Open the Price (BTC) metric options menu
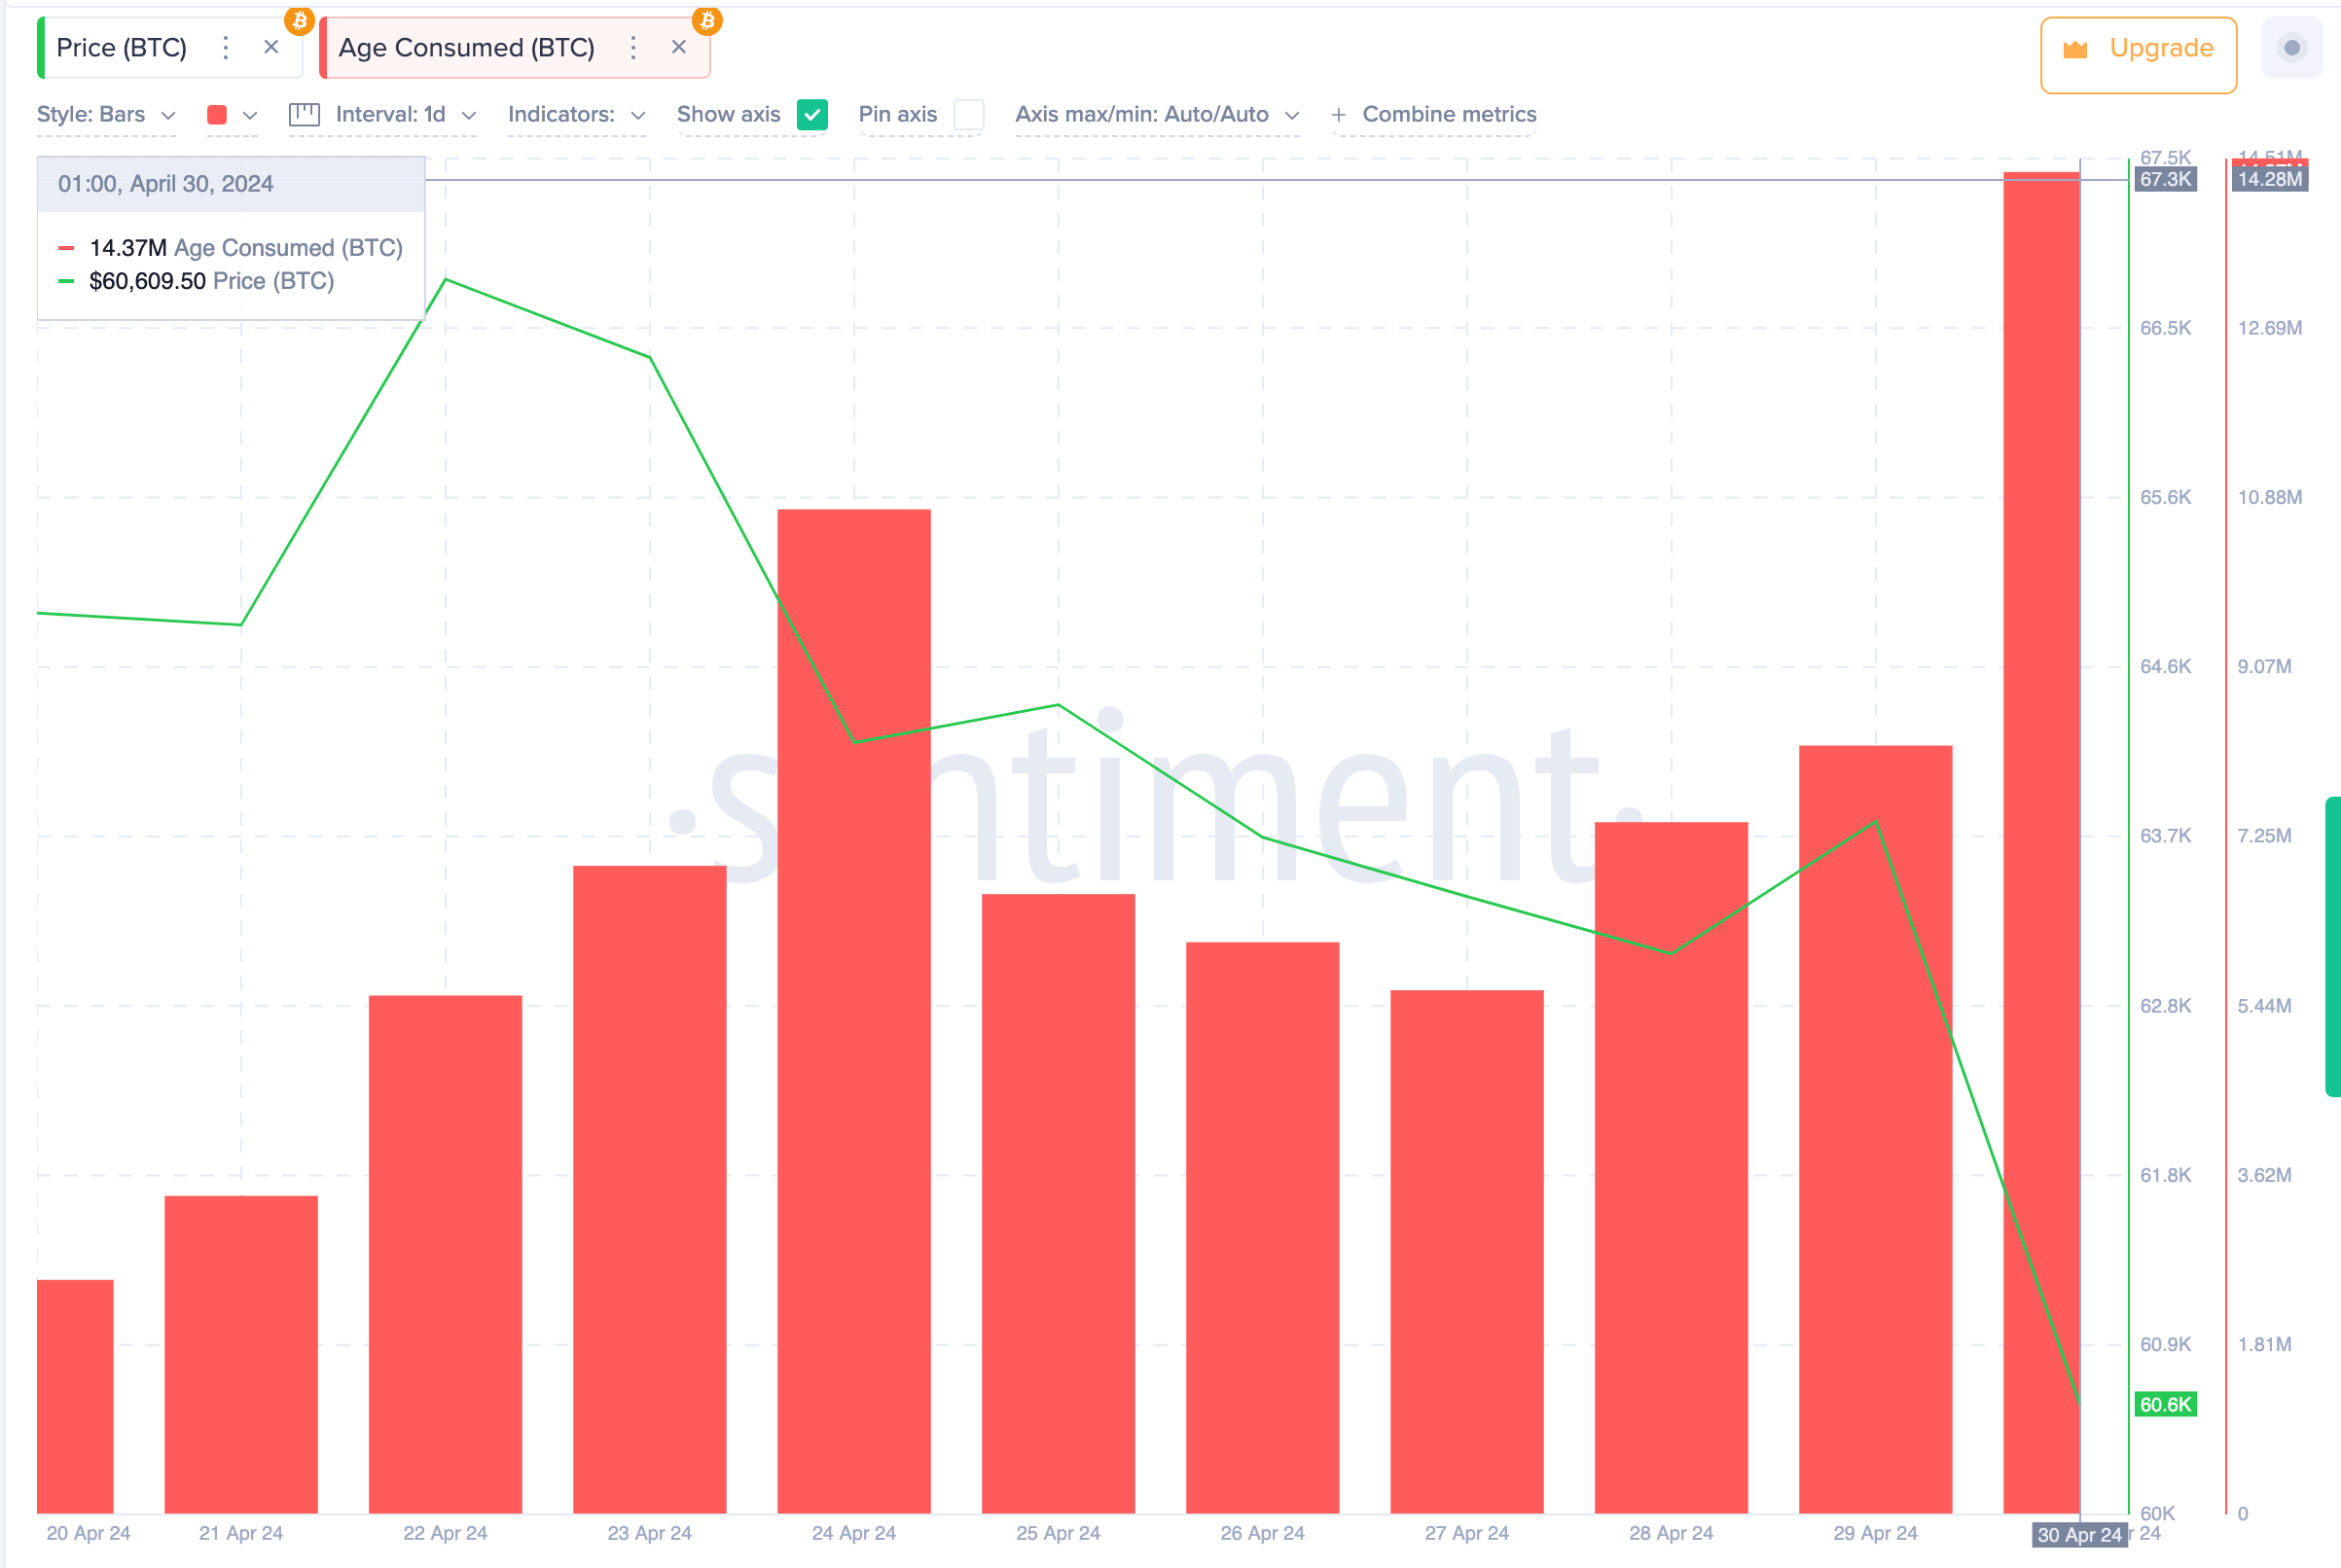Screen dimensions: 2341x1568 tap(226, 48)
